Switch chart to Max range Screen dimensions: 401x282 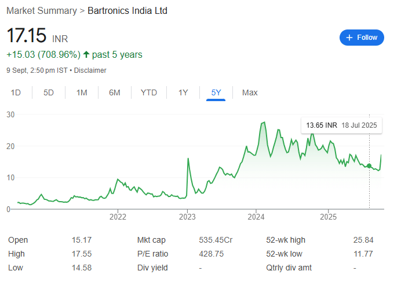250,92
